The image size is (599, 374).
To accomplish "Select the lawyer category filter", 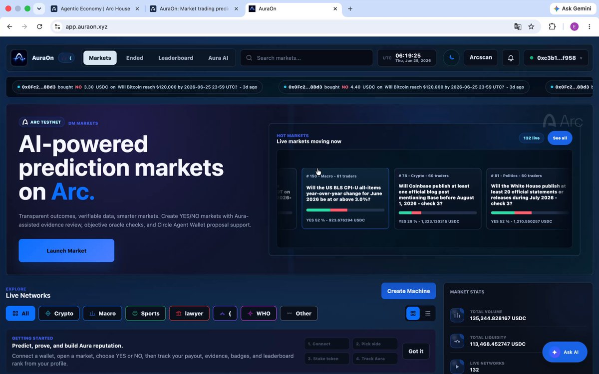I will click(189, 314).
